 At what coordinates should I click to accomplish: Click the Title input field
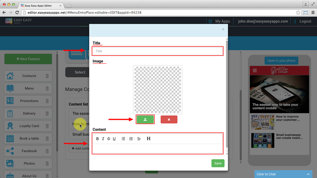[158, 51]
